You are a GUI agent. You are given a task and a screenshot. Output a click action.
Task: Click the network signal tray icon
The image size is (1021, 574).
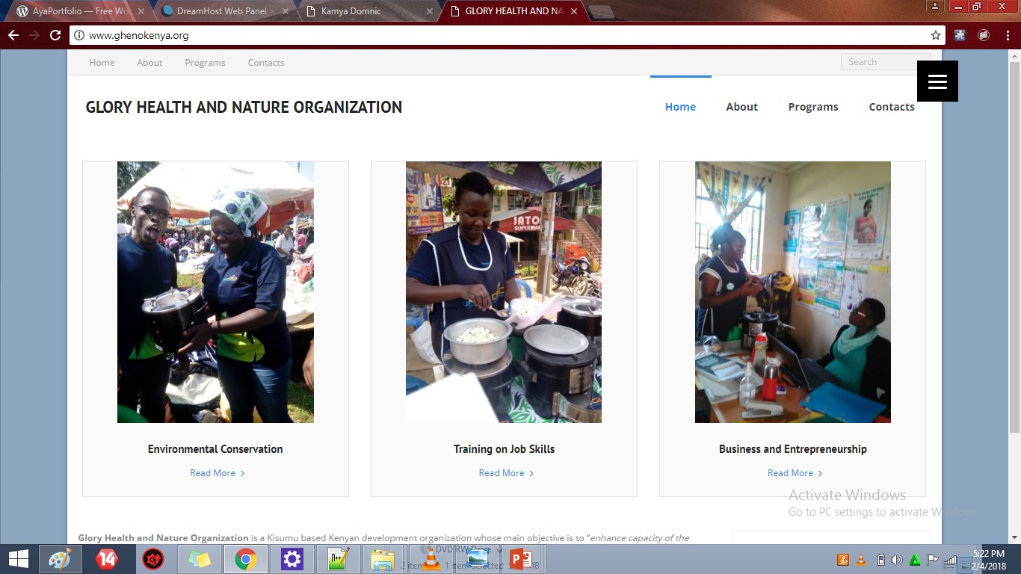[x=950, y=560]
